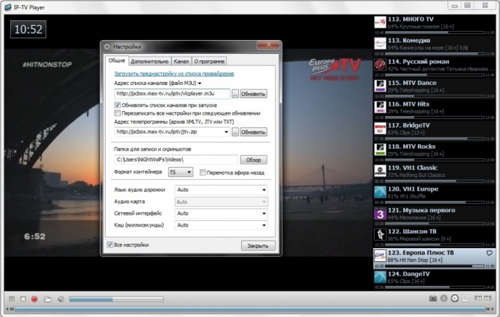This screenshot has height=317, width=500.
Task: Select channel 121 Музыка первого logo
Action: (x=380, y=213)
